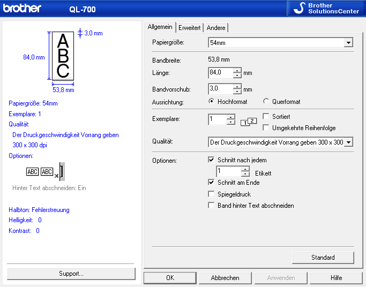Click the Standard button
366x287 pixels.
[x=323, y=258]
